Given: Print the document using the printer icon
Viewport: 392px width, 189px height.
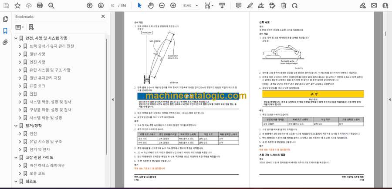Looking at the screenshot, I should (40, 6).
